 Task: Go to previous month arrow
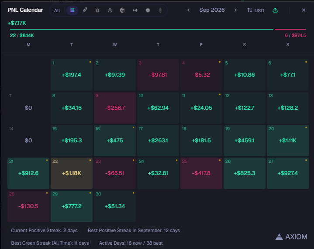(188, 10)
